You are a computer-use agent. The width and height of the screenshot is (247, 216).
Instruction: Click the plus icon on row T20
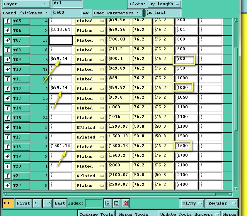pyautogui.click(x=7, y=166)
